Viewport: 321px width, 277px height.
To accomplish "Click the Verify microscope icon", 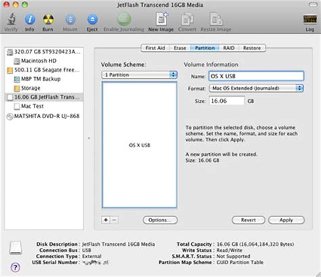I will pos(11,20).
